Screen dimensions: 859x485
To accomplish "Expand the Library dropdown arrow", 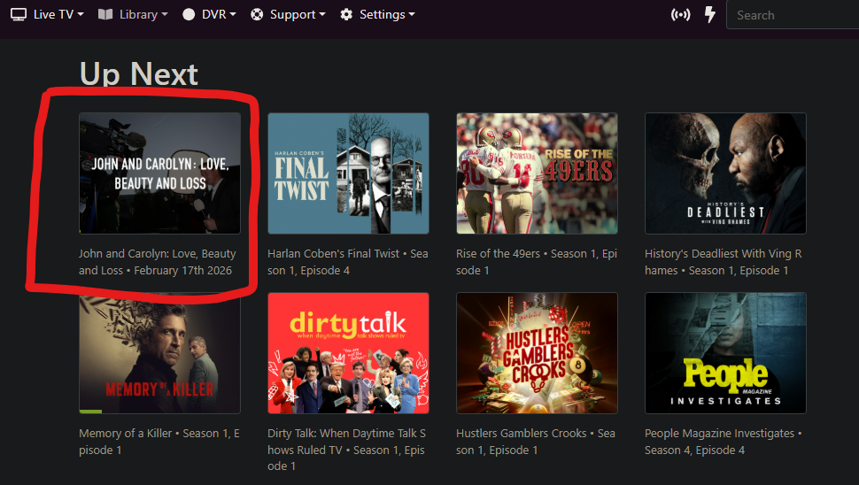I will (165, 14).
